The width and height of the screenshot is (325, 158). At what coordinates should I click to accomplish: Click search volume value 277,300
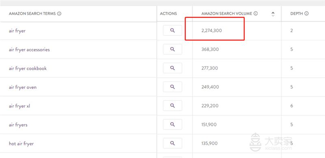210,68
